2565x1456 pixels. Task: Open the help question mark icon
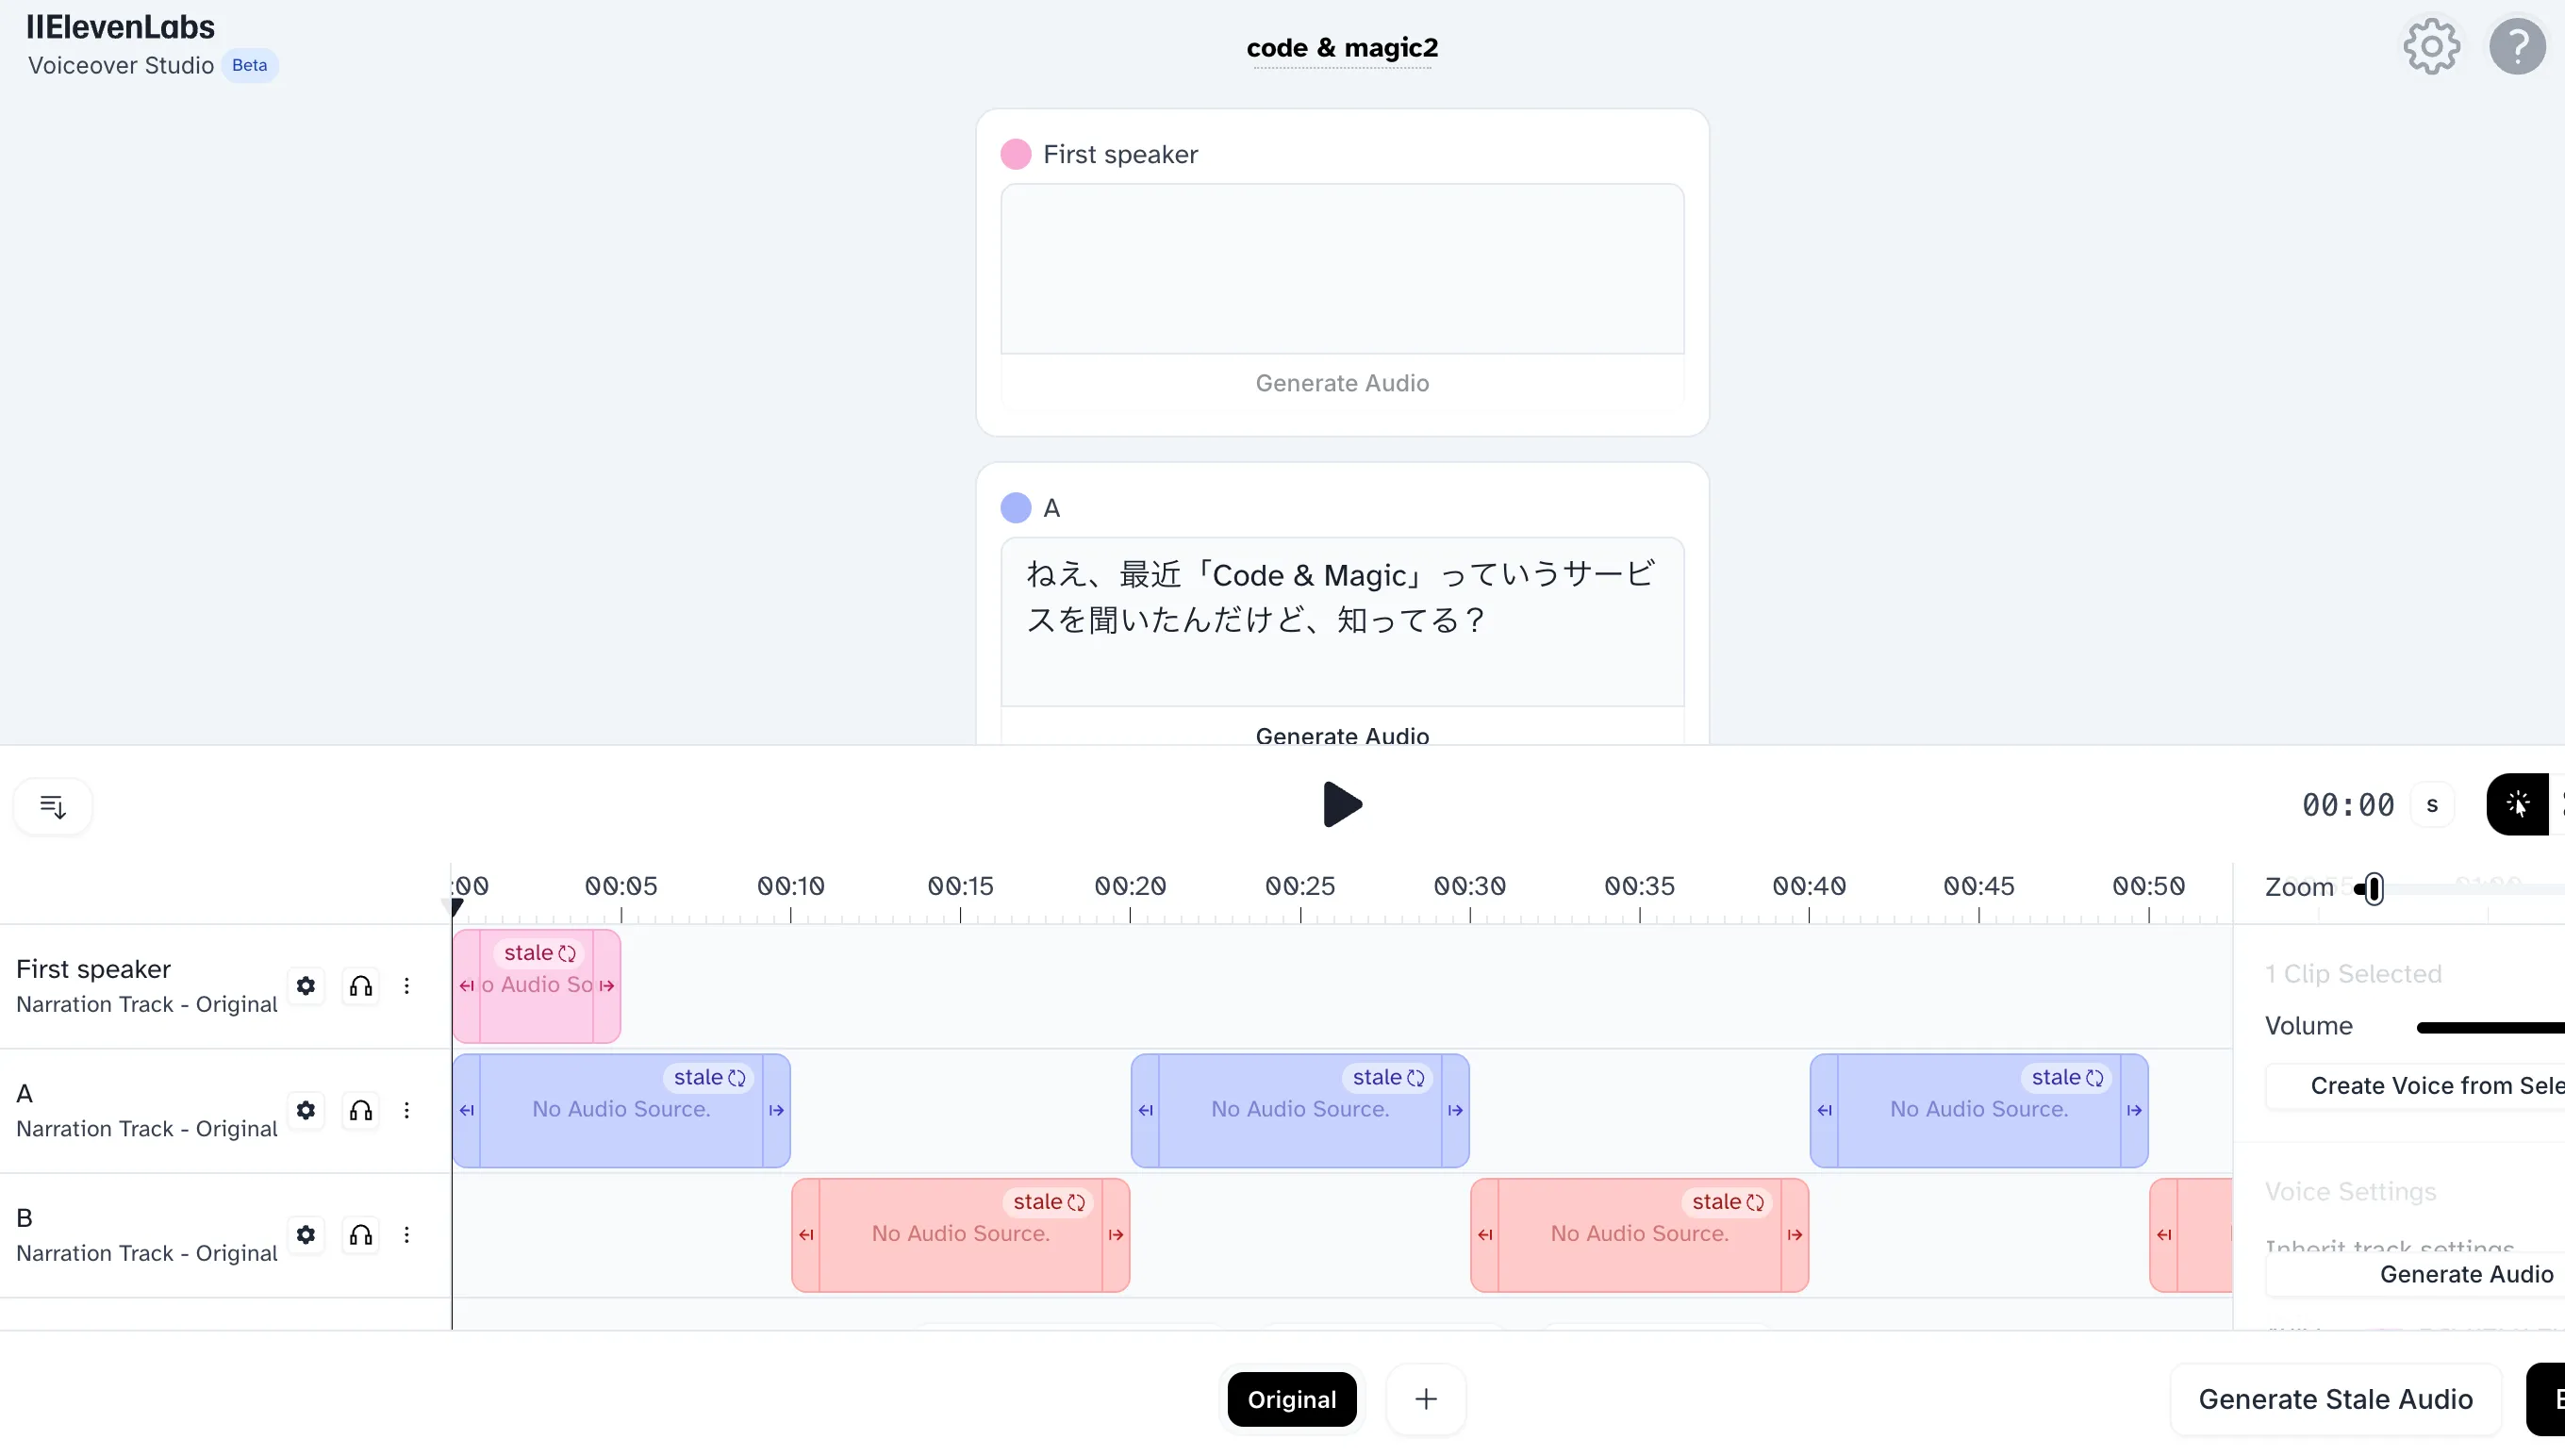[x=2516, y=46]
